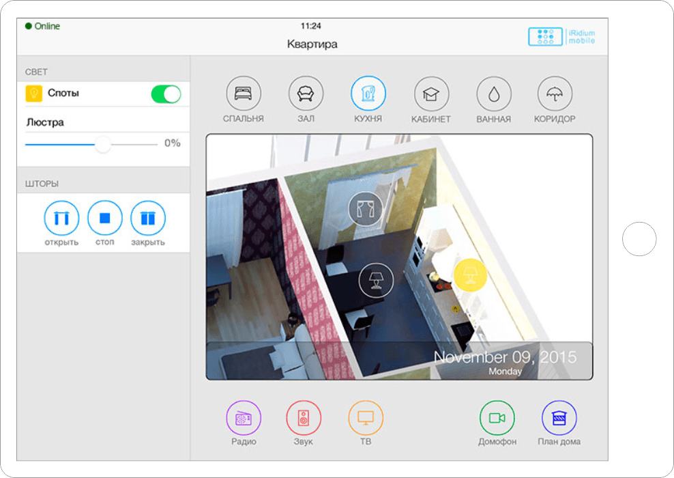The height and width of the screenshot is (478, 674).
Task: Open the Звук sound speaker controls
Action: [x=304, y=419]
